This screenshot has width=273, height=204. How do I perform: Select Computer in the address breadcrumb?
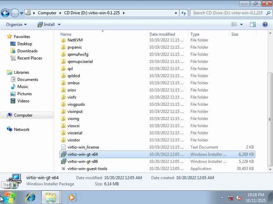[x=47, y=13]
